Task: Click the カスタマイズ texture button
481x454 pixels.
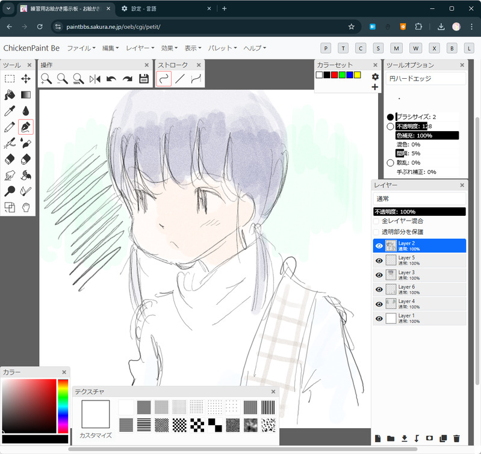Action: click(x=96, y=435)
